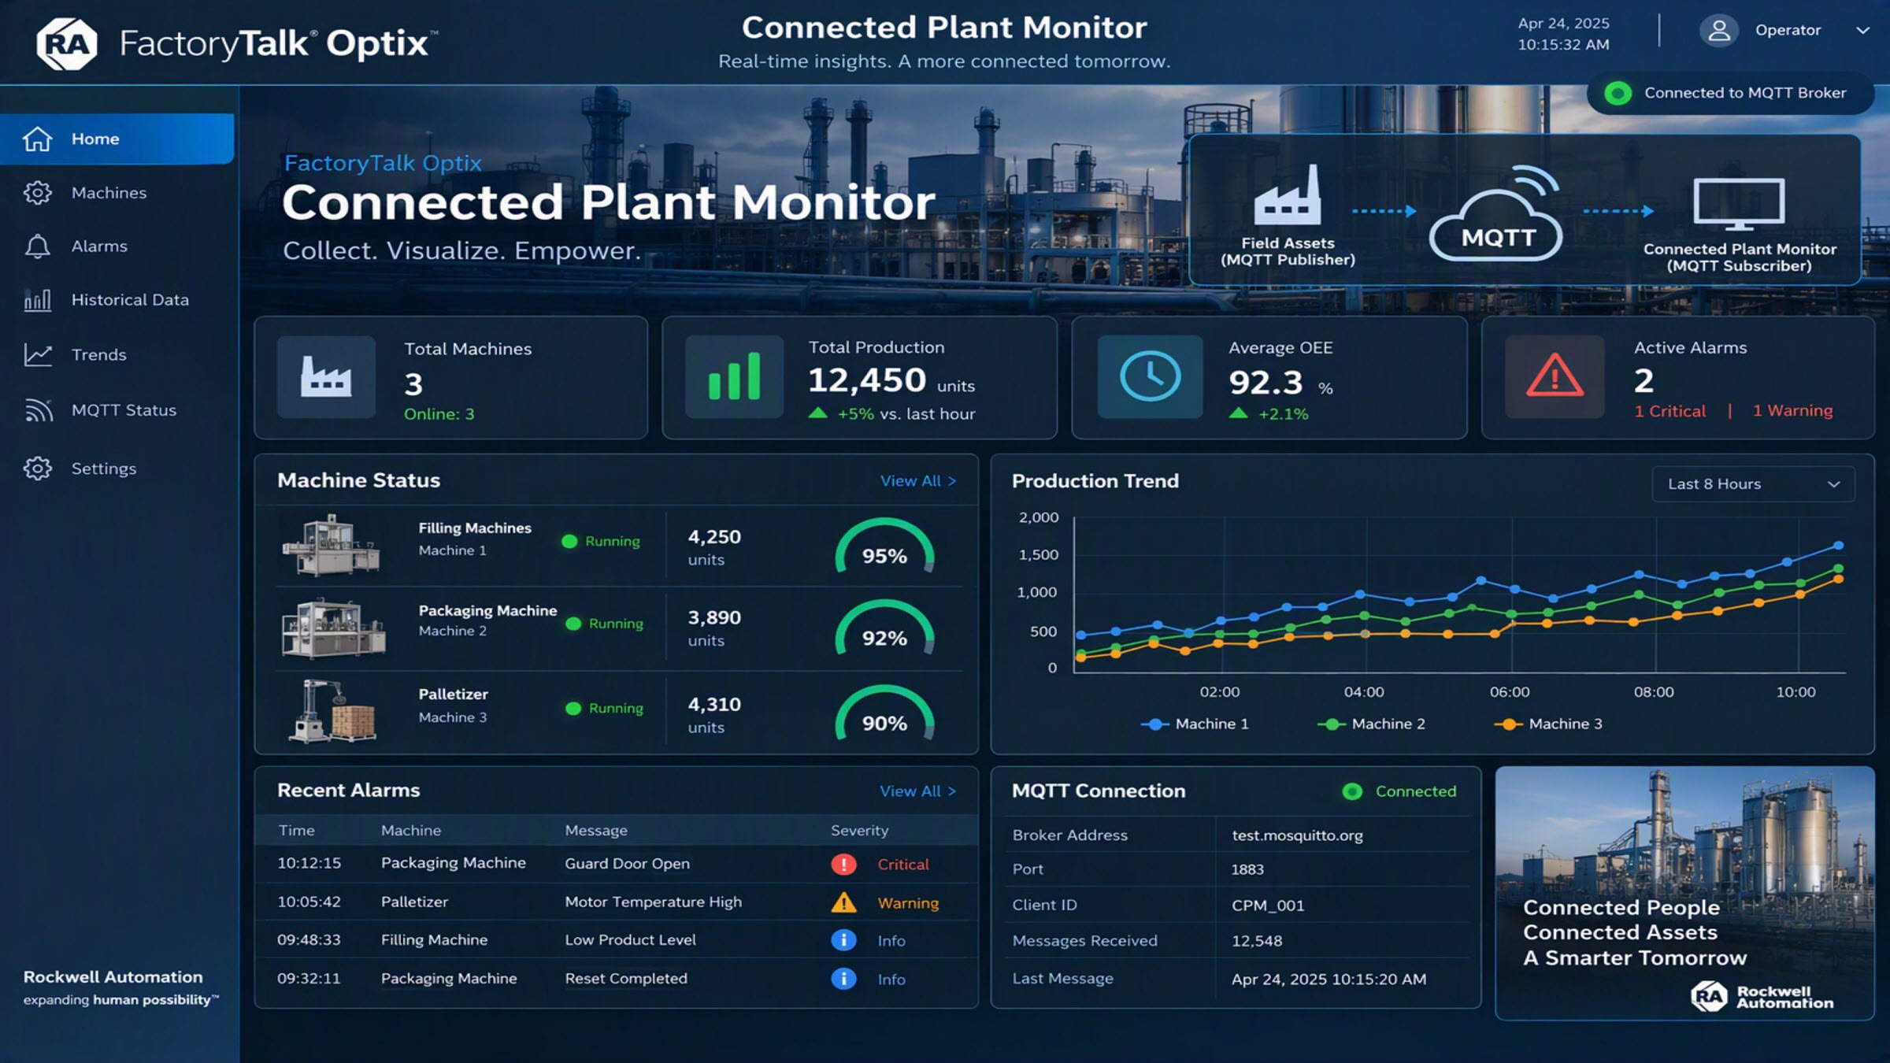The height and width of the screenshot is (1063, 1890).
Task: Click the 90% OEE gauge for Palletizer
Action: coord(884,713)
